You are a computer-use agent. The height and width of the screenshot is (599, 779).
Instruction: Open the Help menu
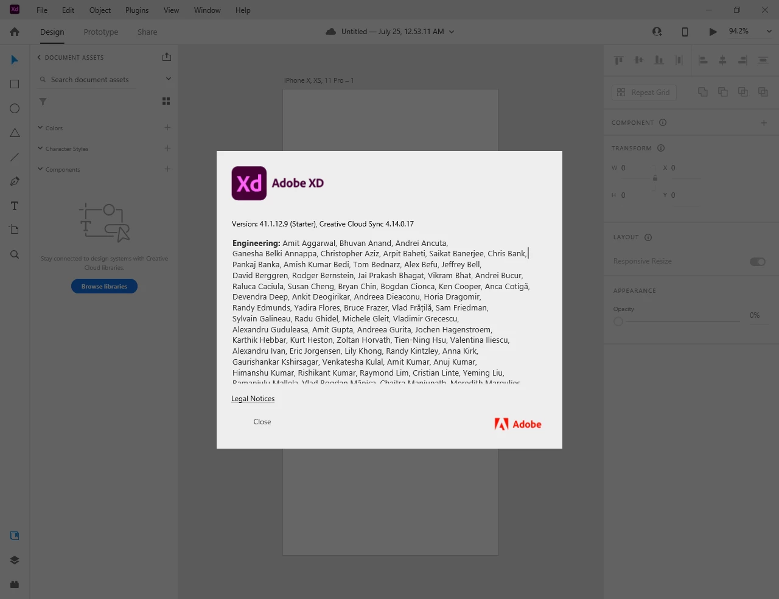click(x=243, y=10)
